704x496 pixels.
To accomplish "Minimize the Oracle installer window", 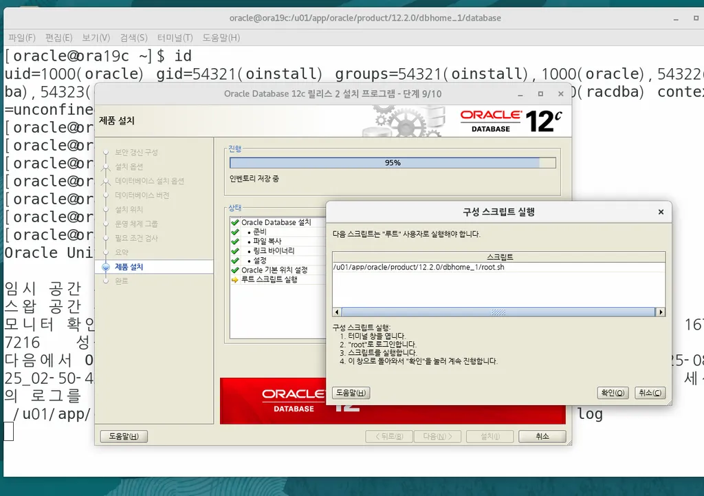I will (x=520, y=94).
